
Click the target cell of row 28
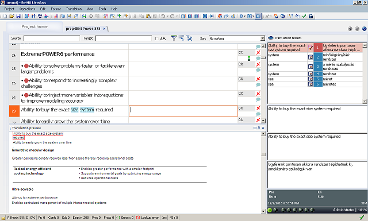click(x=183, y=111)
